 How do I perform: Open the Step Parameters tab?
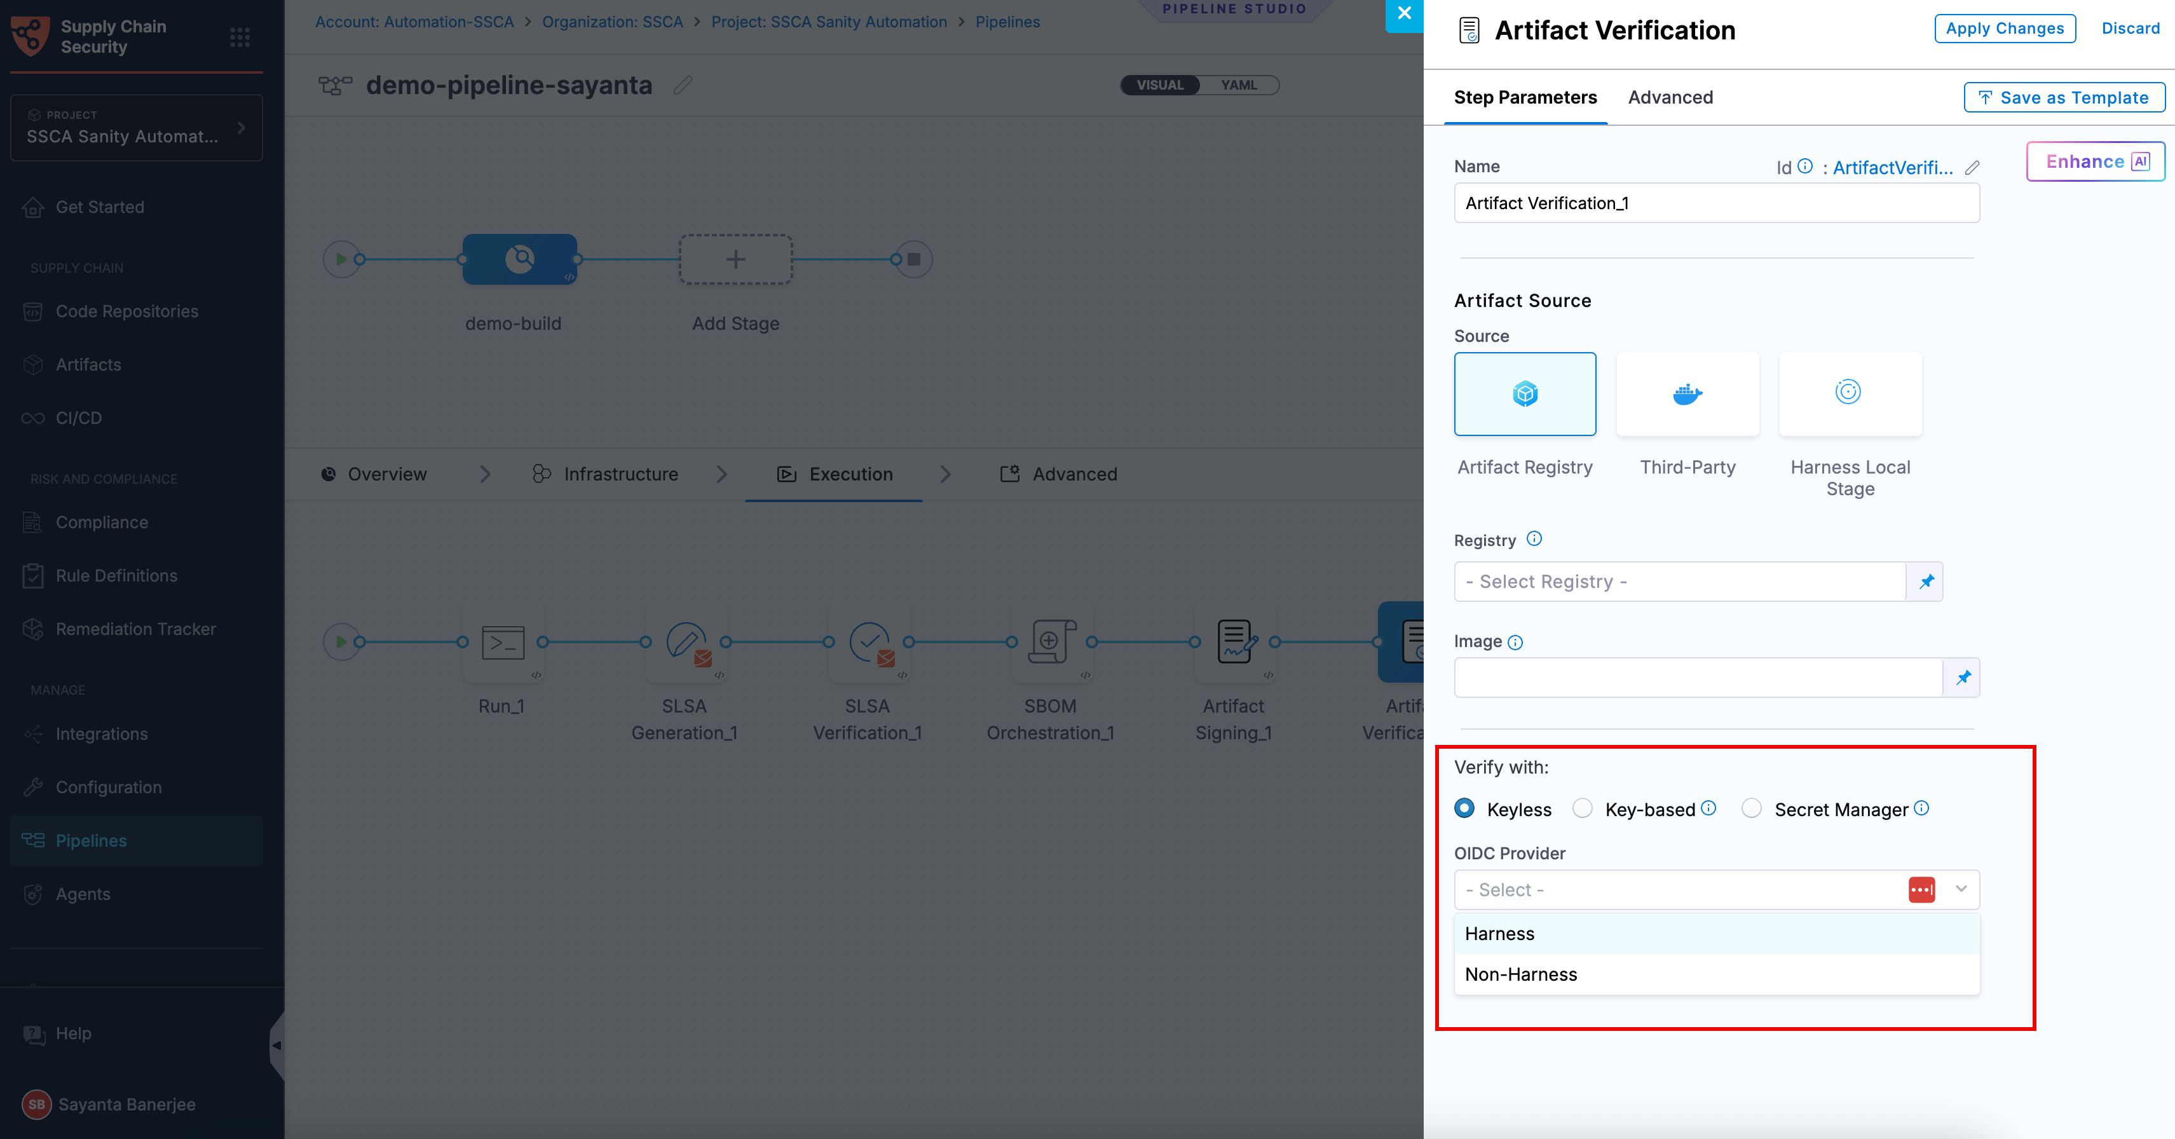1525,97
